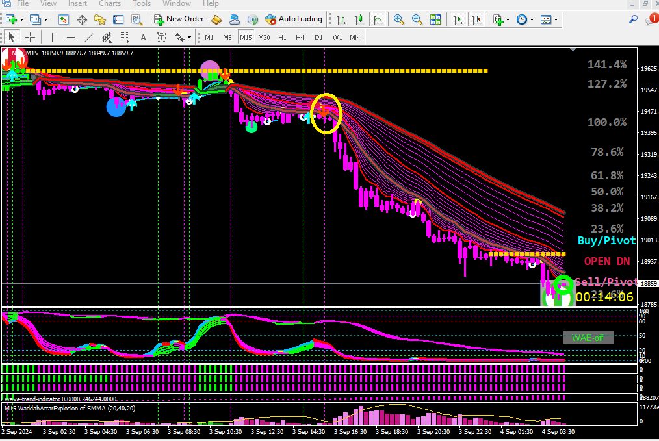Select the Fibonacci retracement tool

[x=125, y=38]
